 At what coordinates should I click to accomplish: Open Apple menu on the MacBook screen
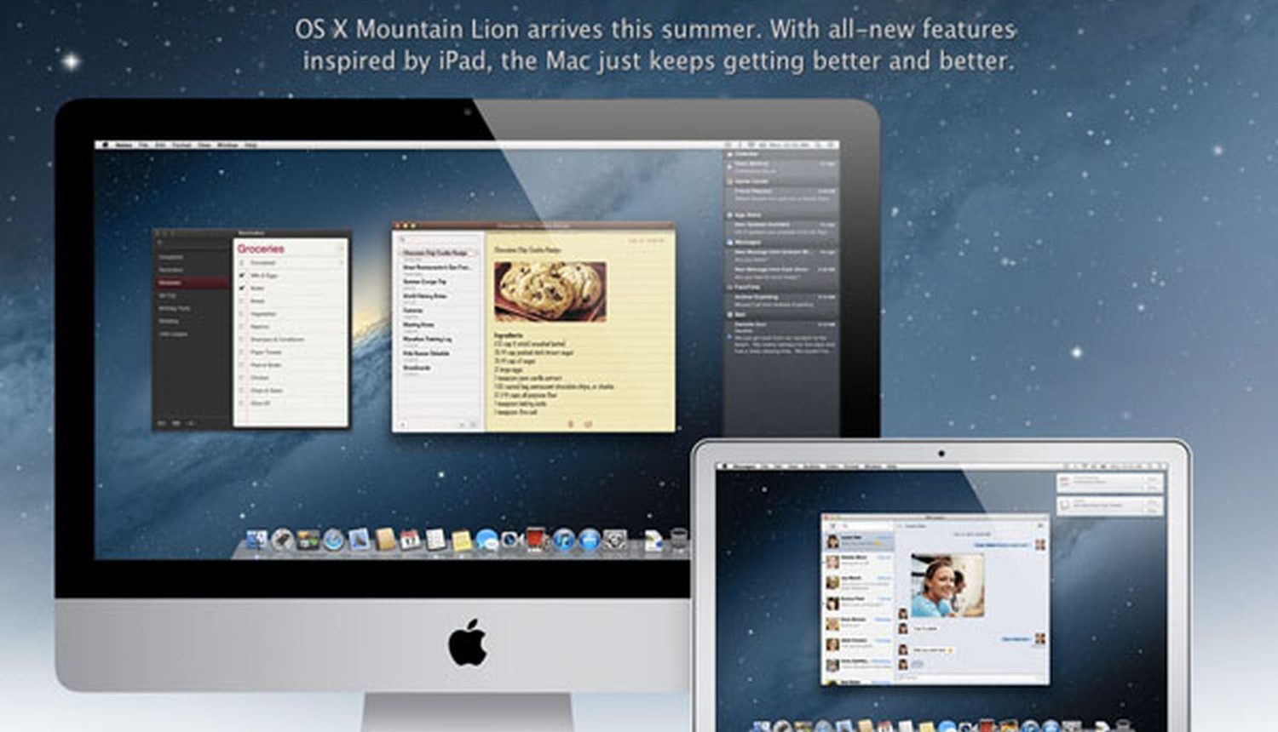point(726,467)
